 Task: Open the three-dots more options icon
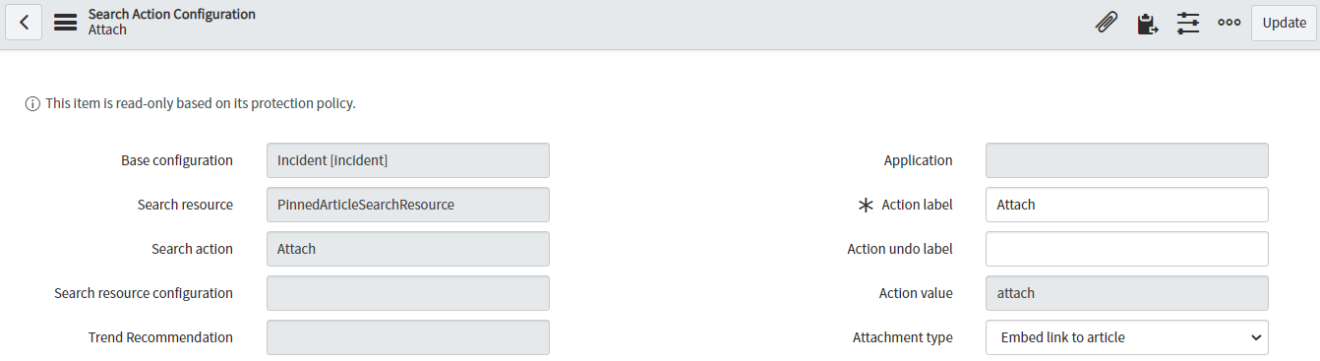pos(1229,23)
